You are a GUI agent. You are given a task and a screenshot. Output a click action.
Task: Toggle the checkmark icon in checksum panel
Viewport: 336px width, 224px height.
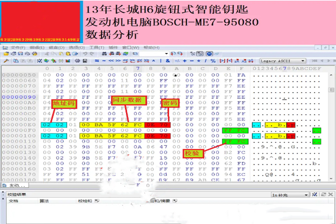pyautogui.click(x=315, y=194)
